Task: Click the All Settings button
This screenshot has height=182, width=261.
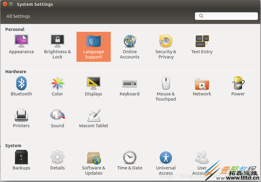Action: (x=18, y=16)
